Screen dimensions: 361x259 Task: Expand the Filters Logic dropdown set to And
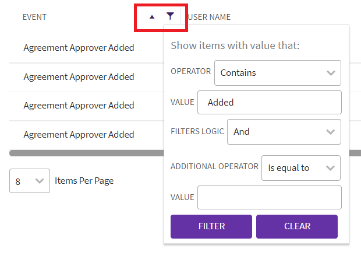point(284,132)
